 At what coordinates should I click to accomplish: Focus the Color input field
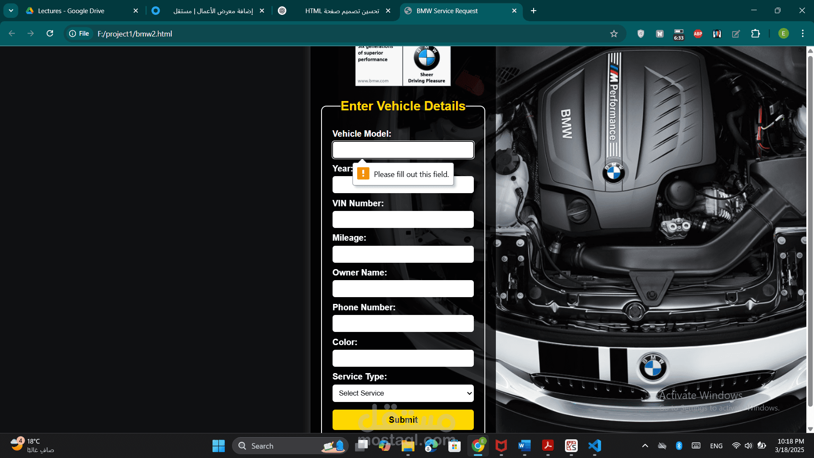tap(403, 358)
